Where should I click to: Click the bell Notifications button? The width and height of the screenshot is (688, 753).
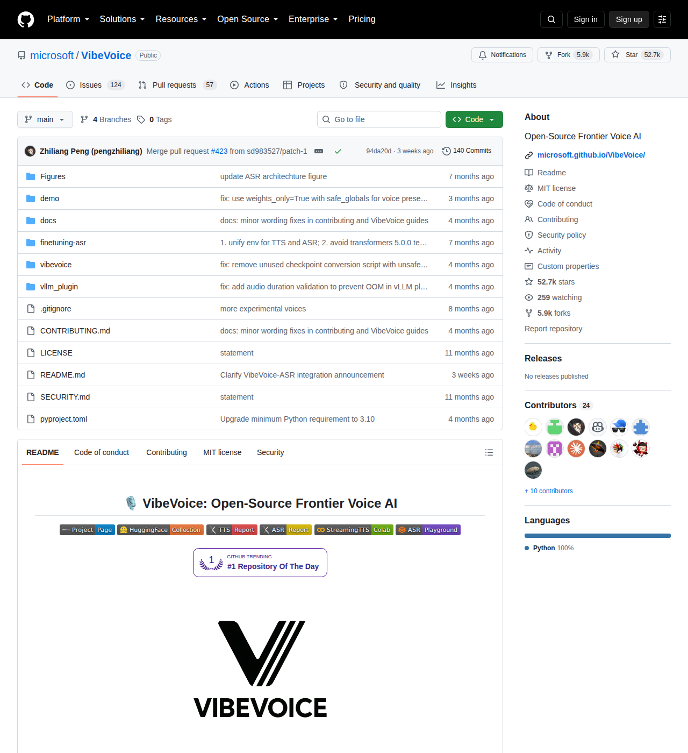(503, 55)
